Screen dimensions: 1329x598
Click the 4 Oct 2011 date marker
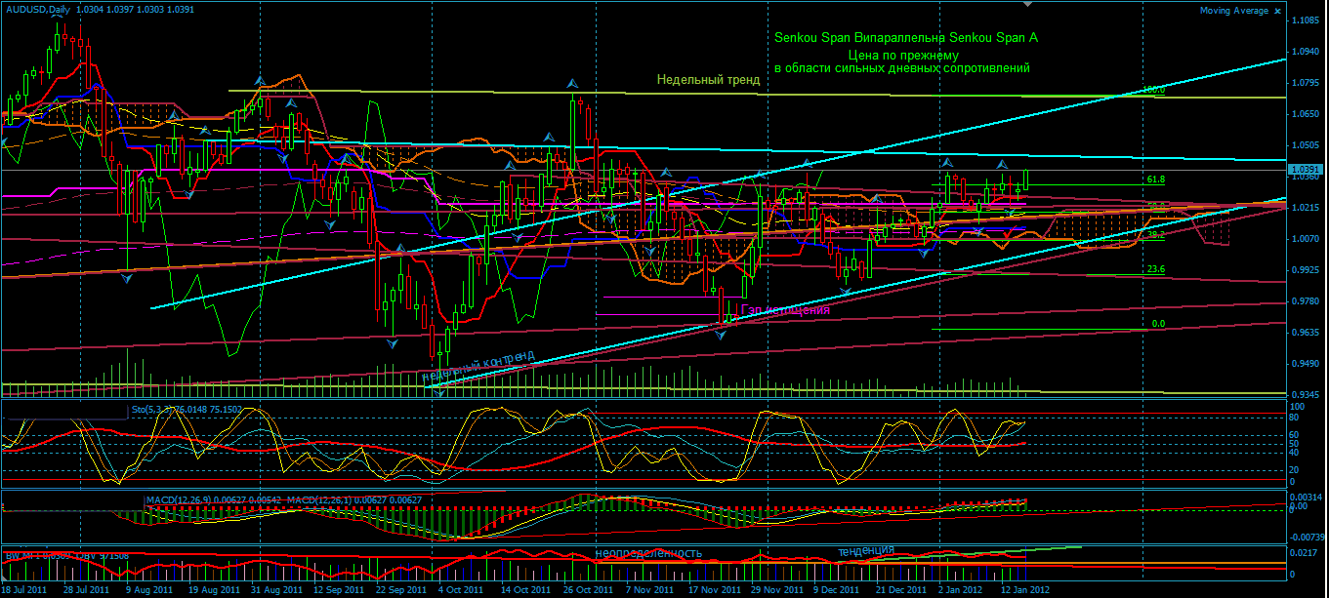pos(460,590)
